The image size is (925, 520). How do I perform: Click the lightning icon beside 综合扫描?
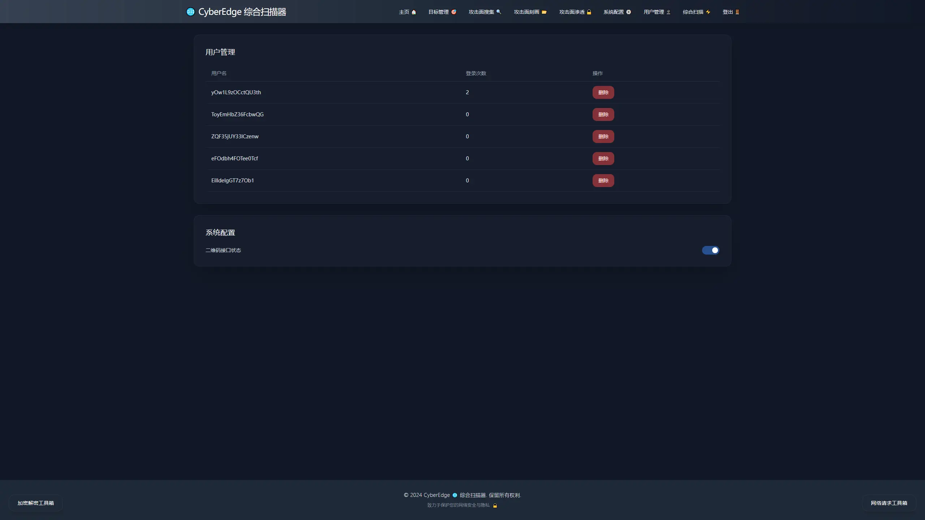(x=708, y=12)
